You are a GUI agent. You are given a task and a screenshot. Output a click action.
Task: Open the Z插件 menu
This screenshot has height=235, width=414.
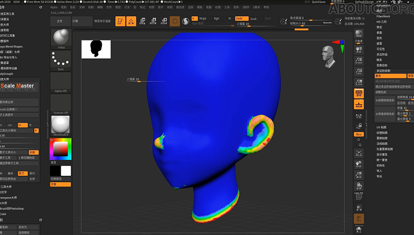[x=246, y=8]
